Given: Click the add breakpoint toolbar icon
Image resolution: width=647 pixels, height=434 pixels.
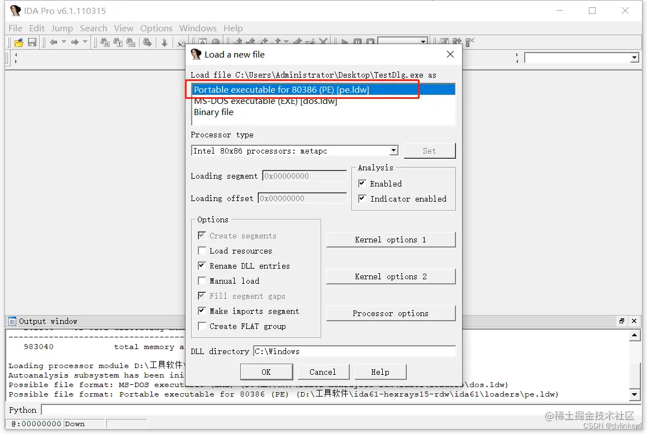Looking at the screenshot, I should pos(457,42).
